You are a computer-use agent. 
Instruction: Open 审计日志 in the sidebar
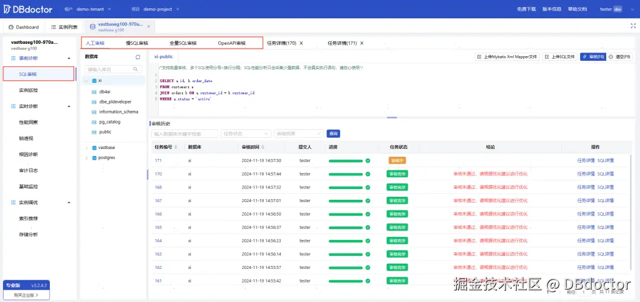pyautogui.click(x=28, y=171)
